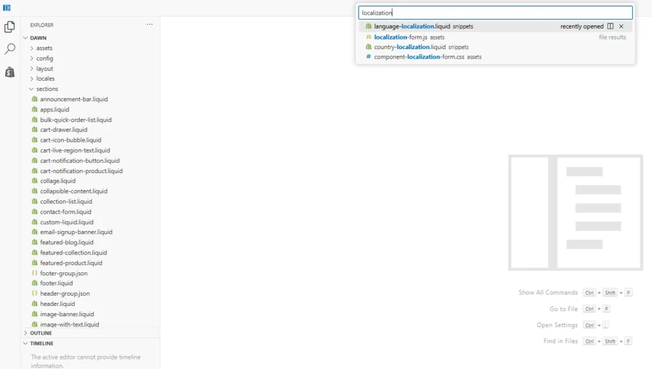Open announcement-bar.liquid in Explorer
The width and height of the screenshot is (652, 369).
pyautogui.click(x=73, y=99)
